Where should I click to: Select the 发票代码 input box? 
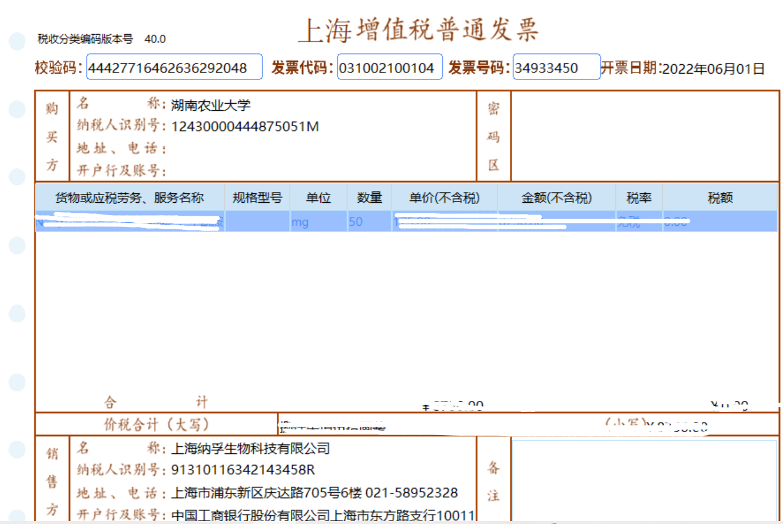pos(389,67)
